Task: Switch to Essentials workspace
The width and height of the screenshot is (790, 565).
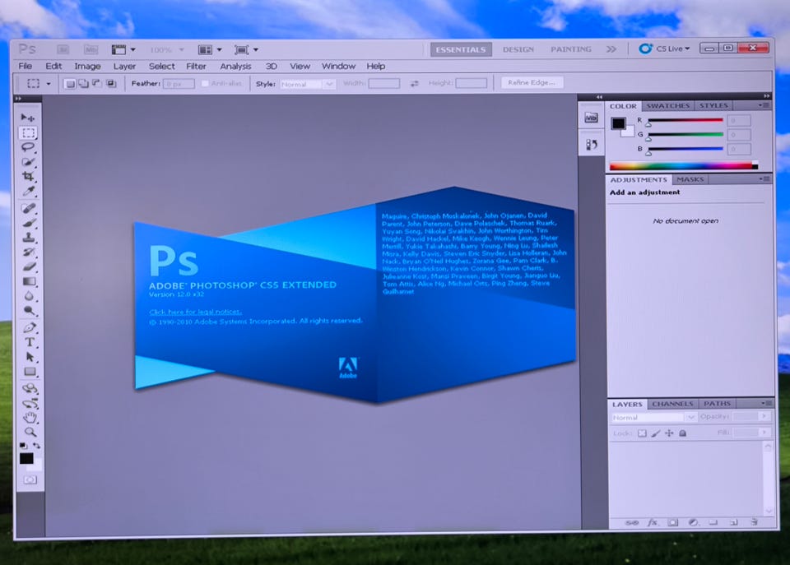Action: 461,49
